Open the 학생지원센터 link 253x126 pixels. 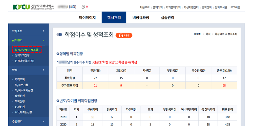[191, 7]
